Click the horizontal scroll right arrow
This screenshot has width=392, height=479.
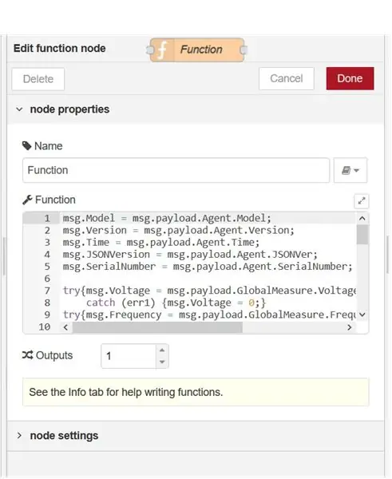[349, 327]
